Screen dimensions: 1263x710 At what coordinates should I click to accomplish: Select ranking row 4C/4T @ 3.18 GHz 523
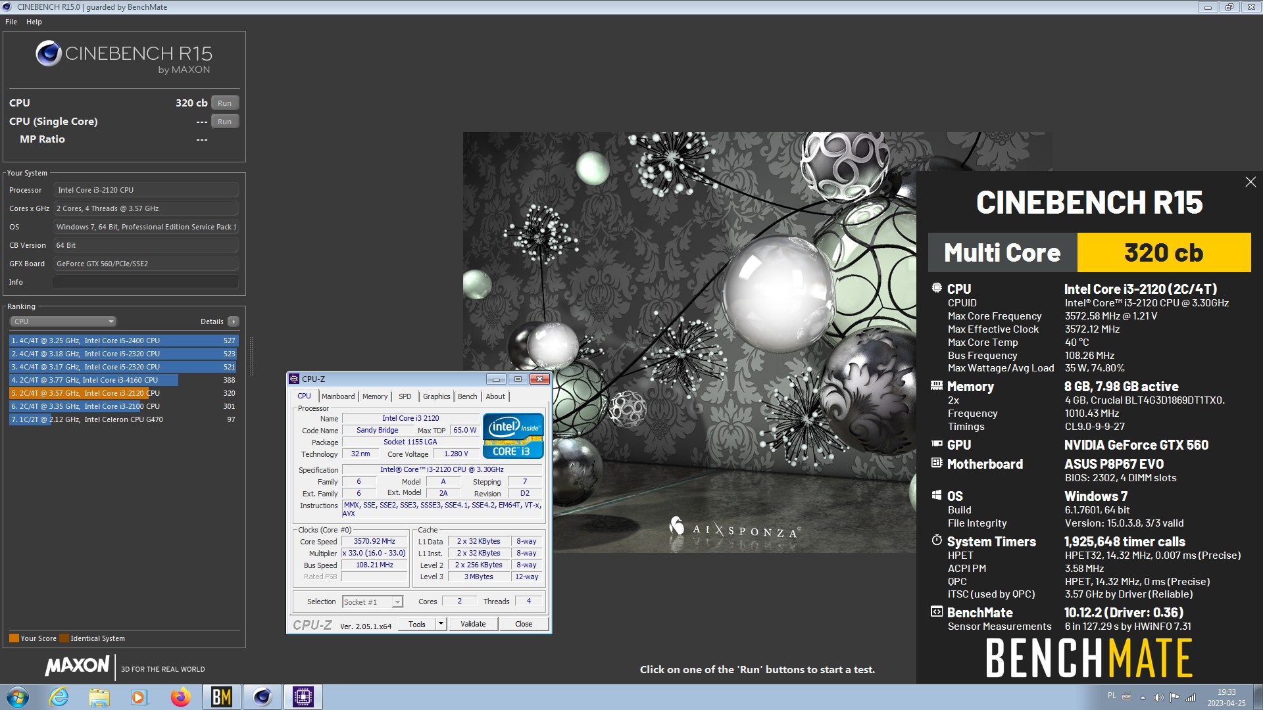(124, 354)
